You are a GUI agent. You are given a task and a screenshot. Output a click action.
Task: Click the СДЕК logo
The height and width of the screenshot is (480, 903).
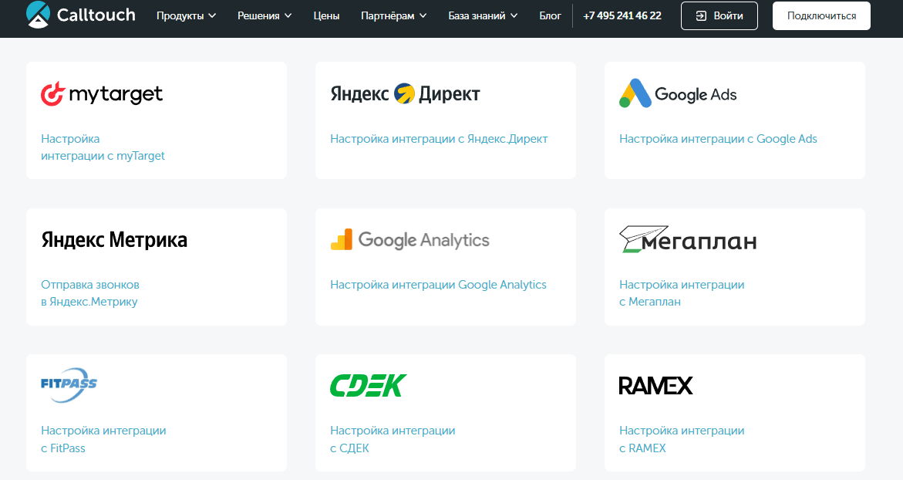tap(368, 386)
